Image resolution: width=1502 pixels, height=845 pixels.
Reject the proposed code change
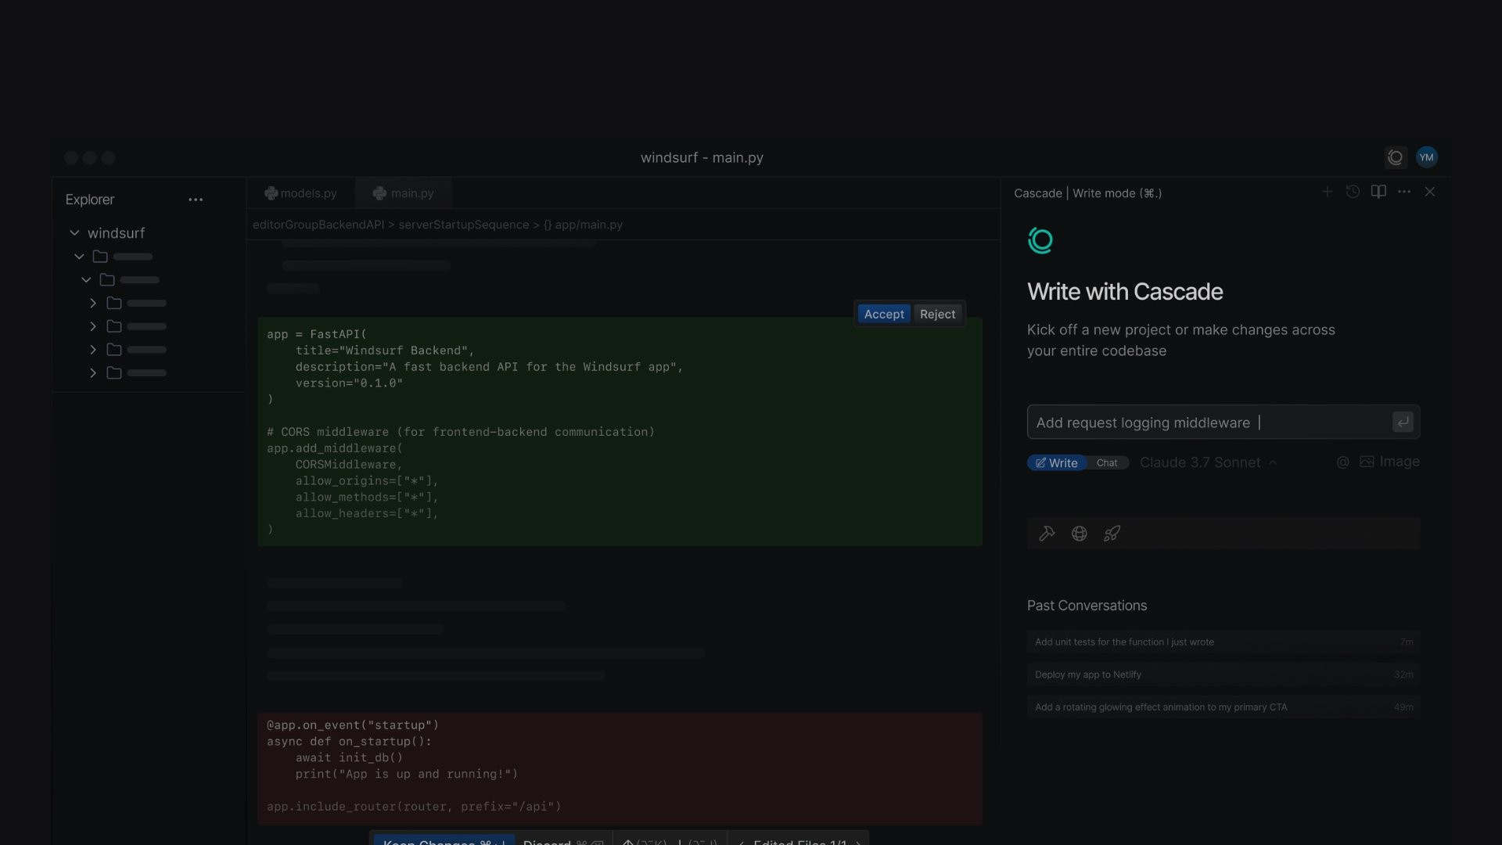click(x=937, y=314)
